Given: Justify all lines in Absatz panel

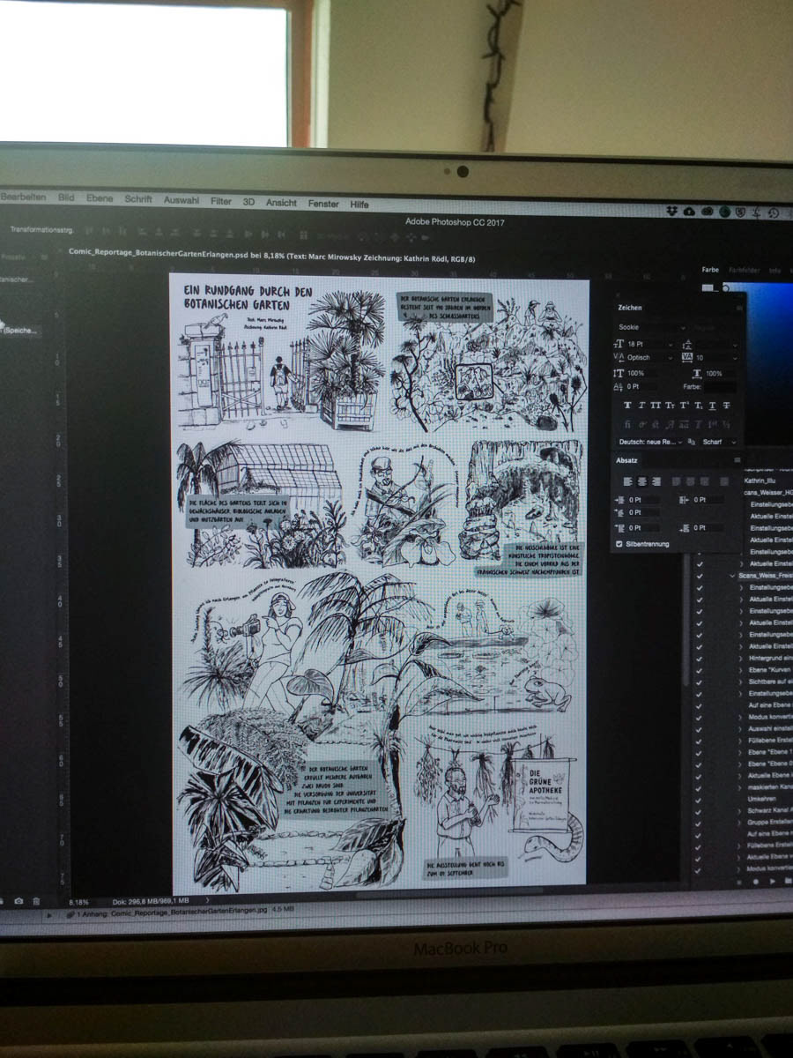Looking at the screenshot, I should tap(724, 481).
